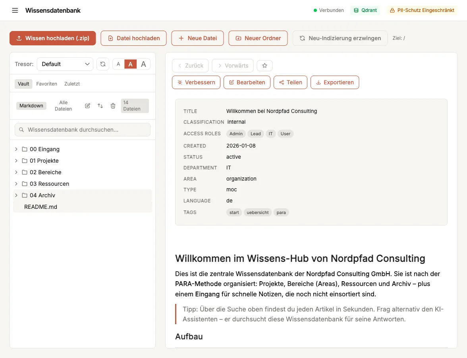This screenshot has height=358, width=467.
Task: Select the 03 Ressourcen folder
Action: coord(83,184)
